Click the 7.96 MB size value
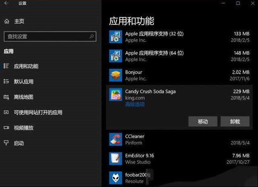Viewport: 258px width, 187px height. [x=241, y=156]
